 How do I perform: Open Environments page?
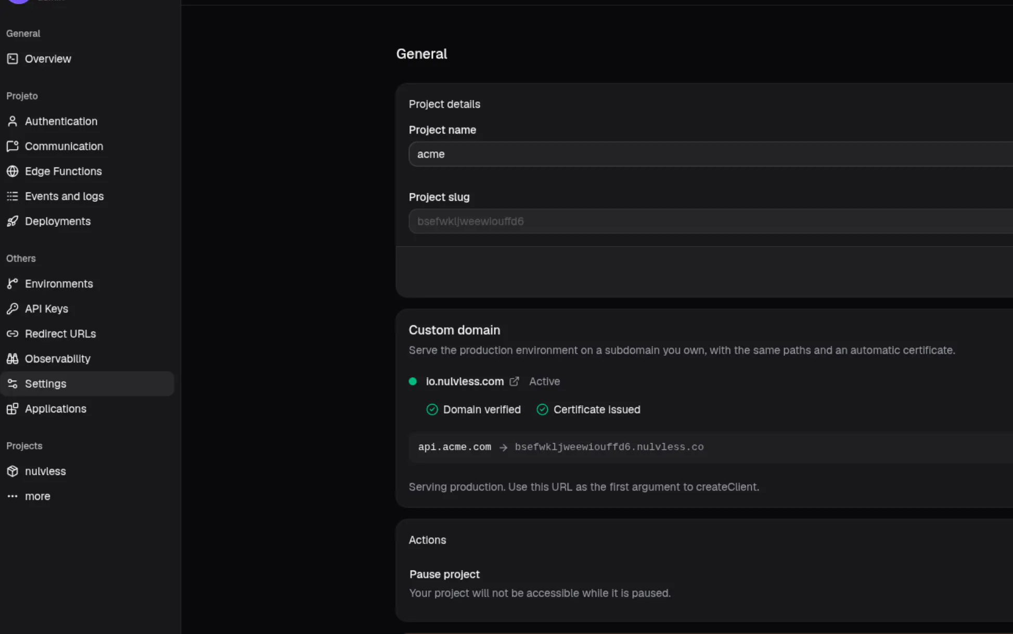click(87, 283)
